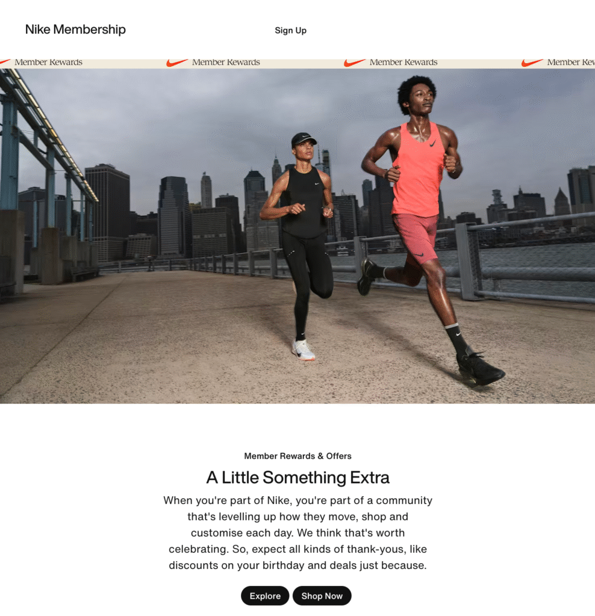Click the third Member Rewards banner text
This screenshot has width=595, height=616.
tap(403, 62)
